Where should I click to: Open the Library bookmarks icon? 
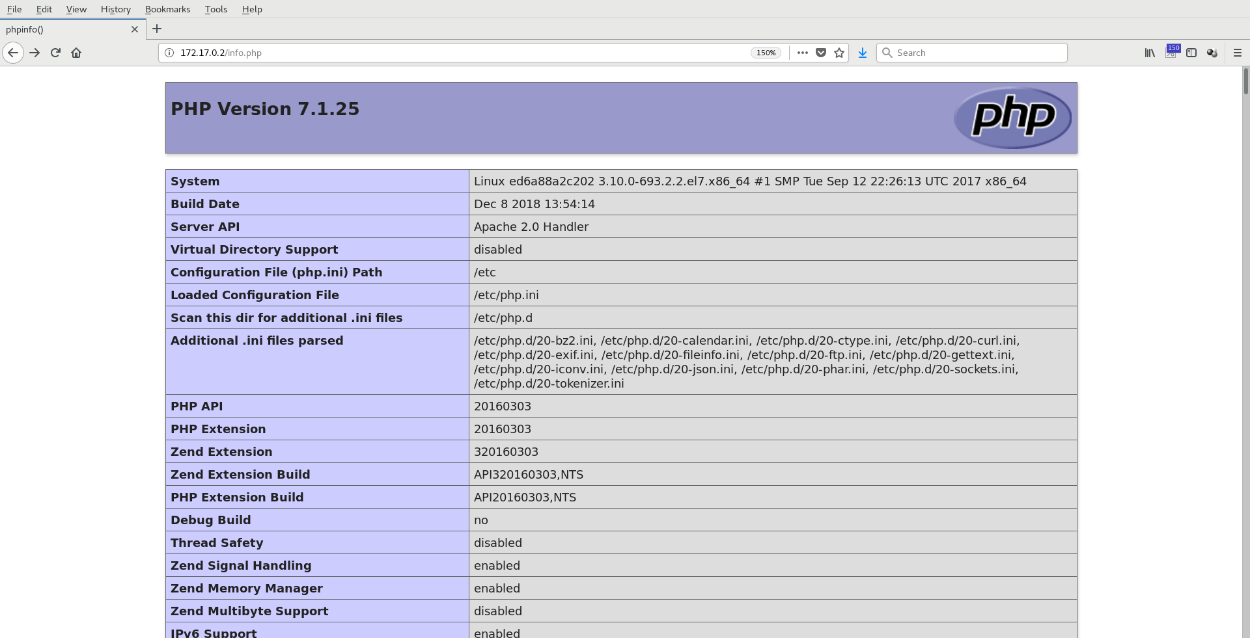1150,53
